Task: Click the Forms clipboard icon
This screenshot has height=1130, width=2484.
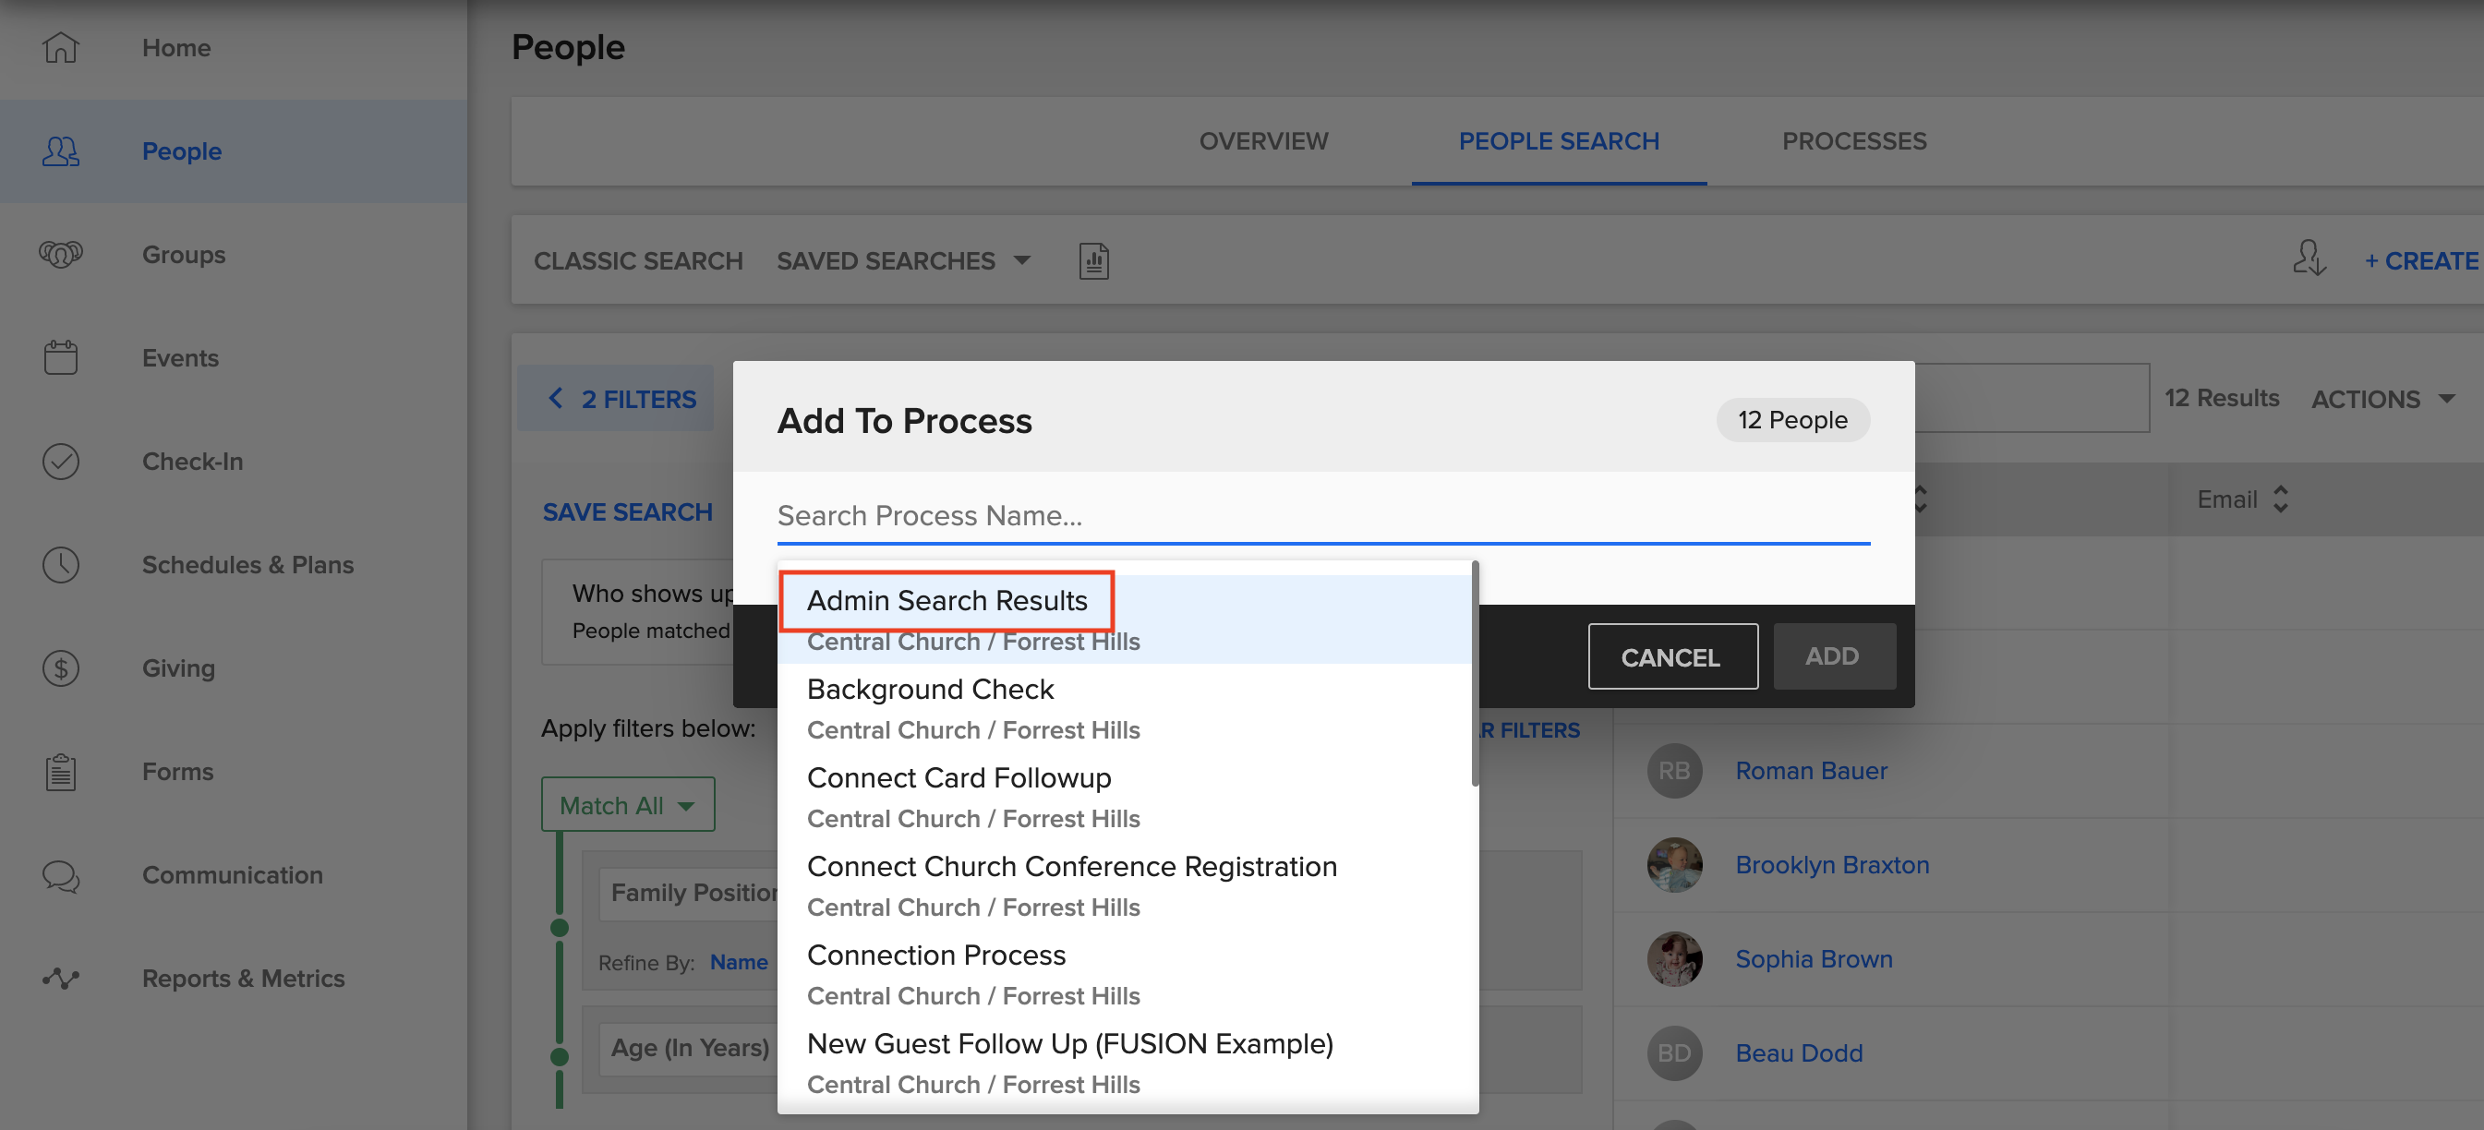Action: pyautogui.click(x=60, y=770)
